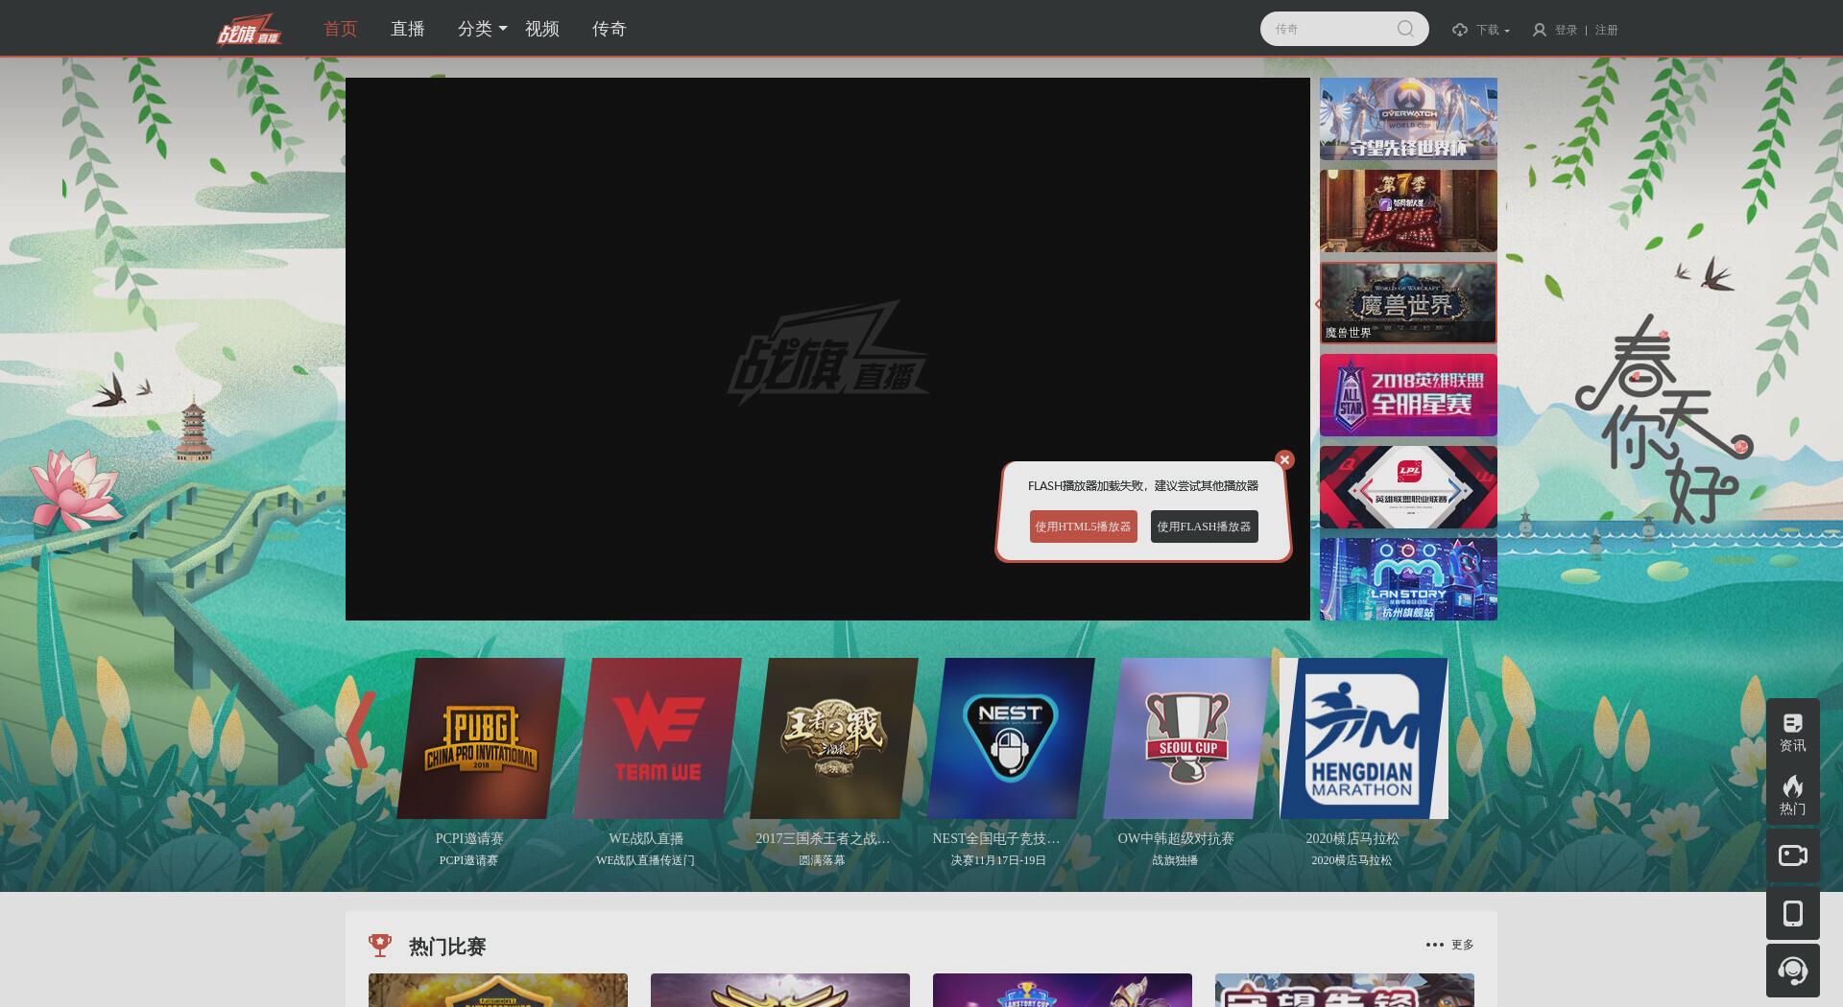Click the PCPI邀请赛 title text
Screen dimensions: 1843x1007
click(469, 838)
